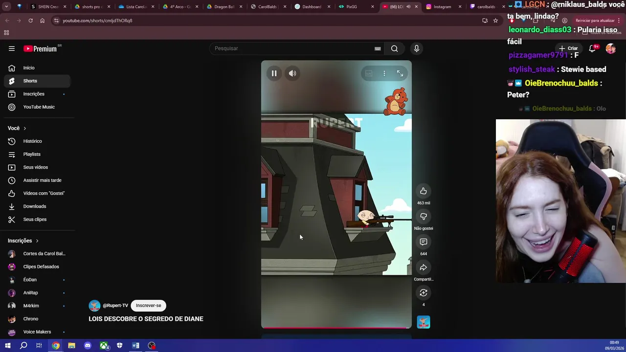Open AniRap channel subscription
The image size is (626, 352).
pos(37,293)
